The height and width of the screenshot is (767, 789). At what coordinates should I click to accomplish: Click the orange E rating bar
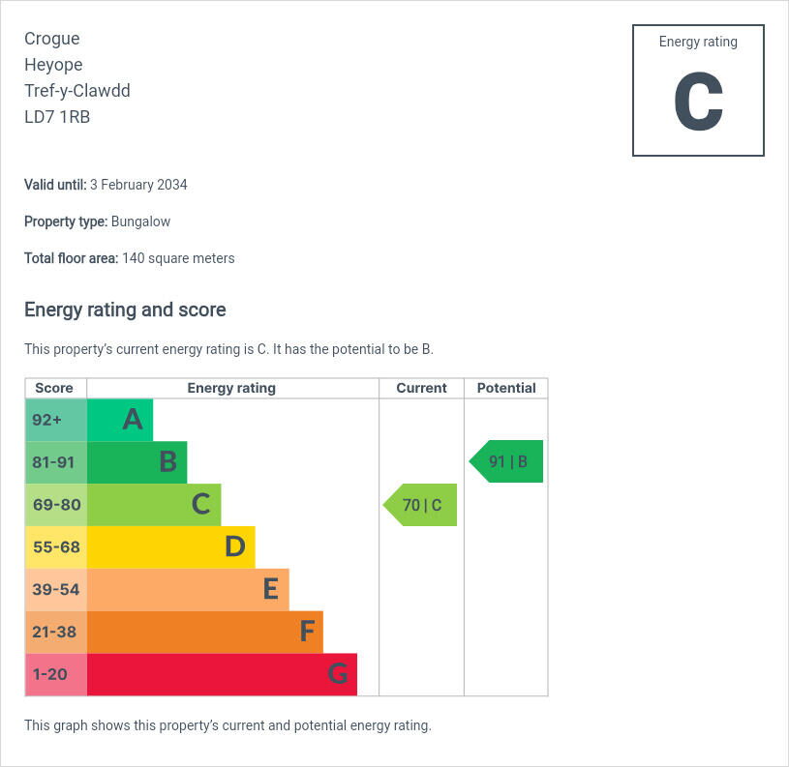[x=188, y=590]
